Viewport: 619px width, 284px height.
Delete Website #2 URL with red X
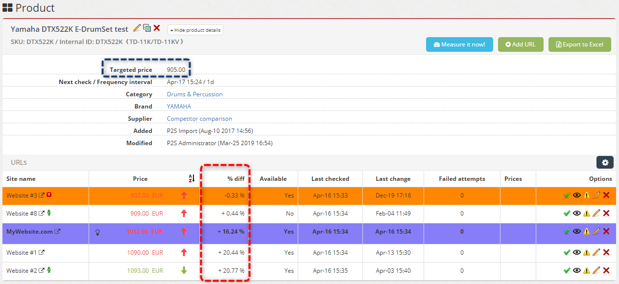pyautogui.click(x=606, y=270)
